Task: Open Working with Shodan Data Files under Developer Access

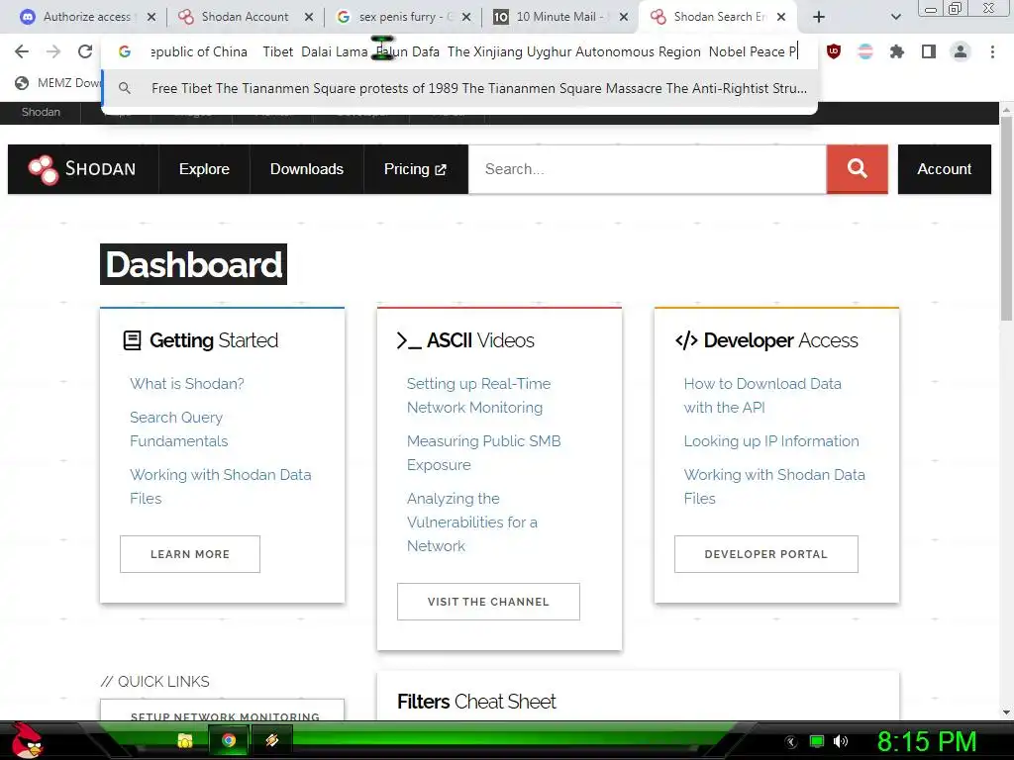Action: [774, 486]
